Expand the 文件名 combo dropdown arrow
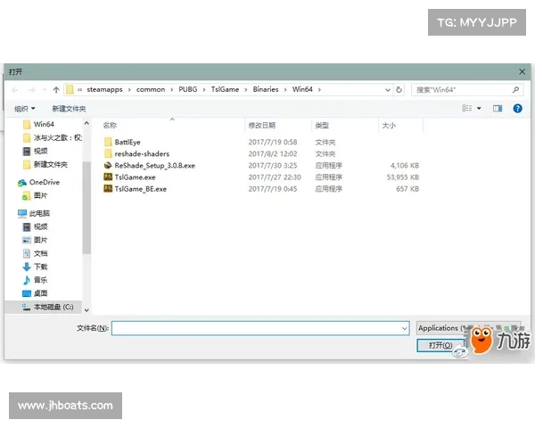The width and height of the screenshot is (535, 428). 404,328
